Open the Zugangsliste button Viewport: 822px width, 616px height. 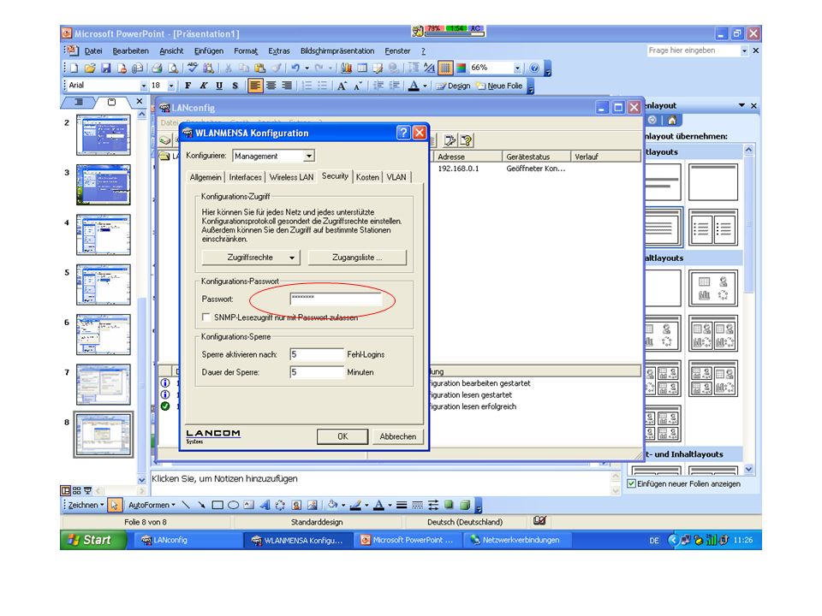coord(357,258)
